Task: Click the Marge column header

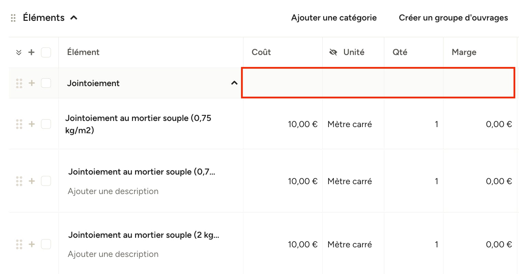Action: click(464, 52)
